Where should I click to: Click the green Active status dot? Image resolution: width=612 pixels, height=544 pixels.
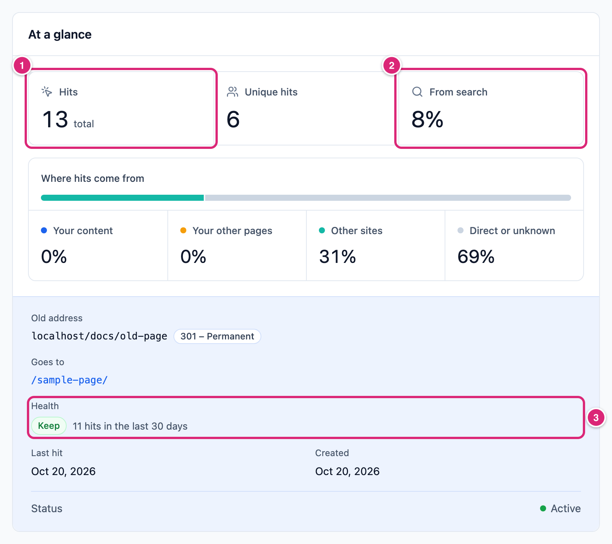click(543, 508)
